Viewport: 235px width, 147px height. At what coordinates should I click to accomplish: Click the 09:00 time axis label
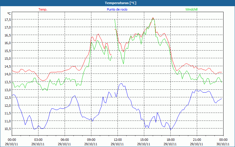coord(91,140)
